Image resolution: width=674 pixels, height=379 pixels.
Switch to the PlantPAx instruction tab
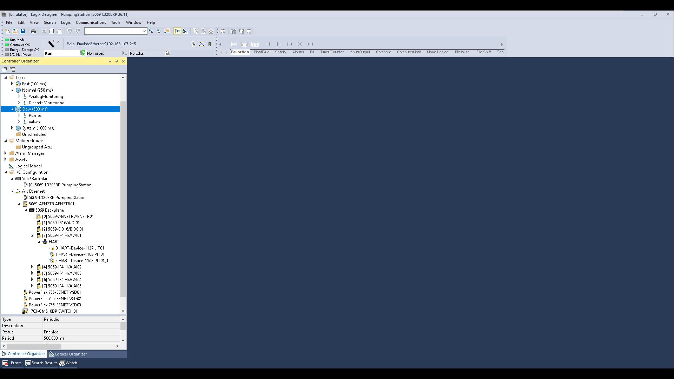tap(261, 52)
